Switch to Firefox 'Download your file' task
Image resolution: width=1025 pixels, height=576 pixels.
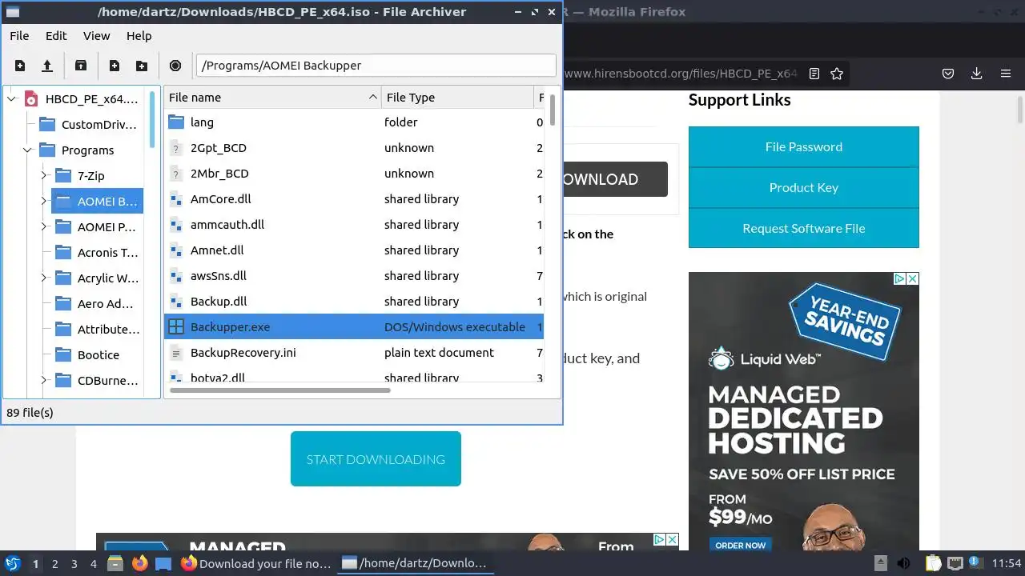tap(256, 563)
